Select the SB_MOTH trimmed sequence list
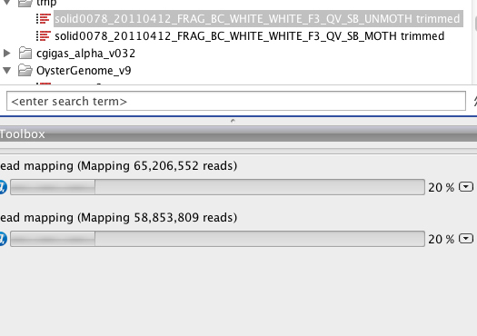 250,36
